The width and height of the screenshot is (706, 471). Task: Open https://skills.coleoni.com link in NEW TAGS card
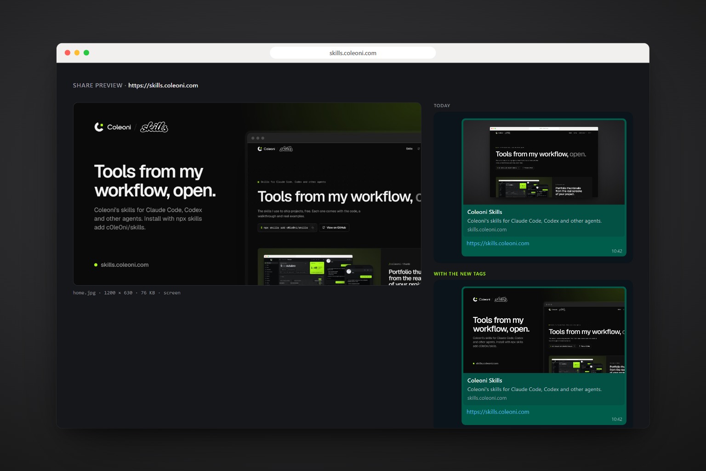click(498, 412)
